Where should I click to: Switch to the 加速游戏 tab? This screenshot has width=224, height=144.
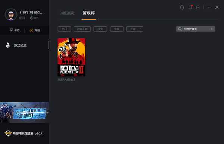pos(67,13)
